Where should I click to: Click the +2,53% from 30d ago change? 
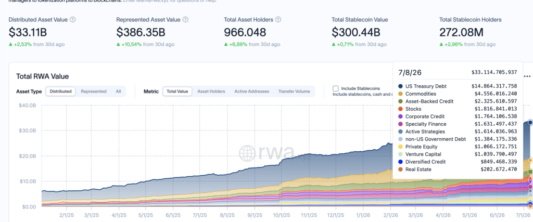coord(36,45)
